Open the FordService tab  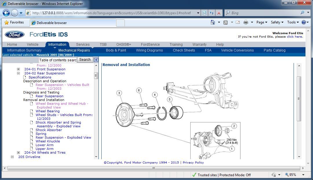click(150, 45)
